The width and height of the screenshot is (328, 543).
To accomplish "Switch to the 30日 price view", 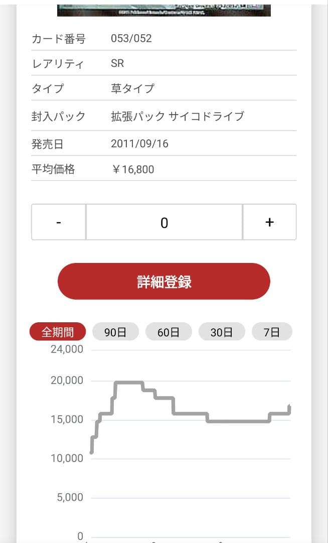I will (222, 331).
